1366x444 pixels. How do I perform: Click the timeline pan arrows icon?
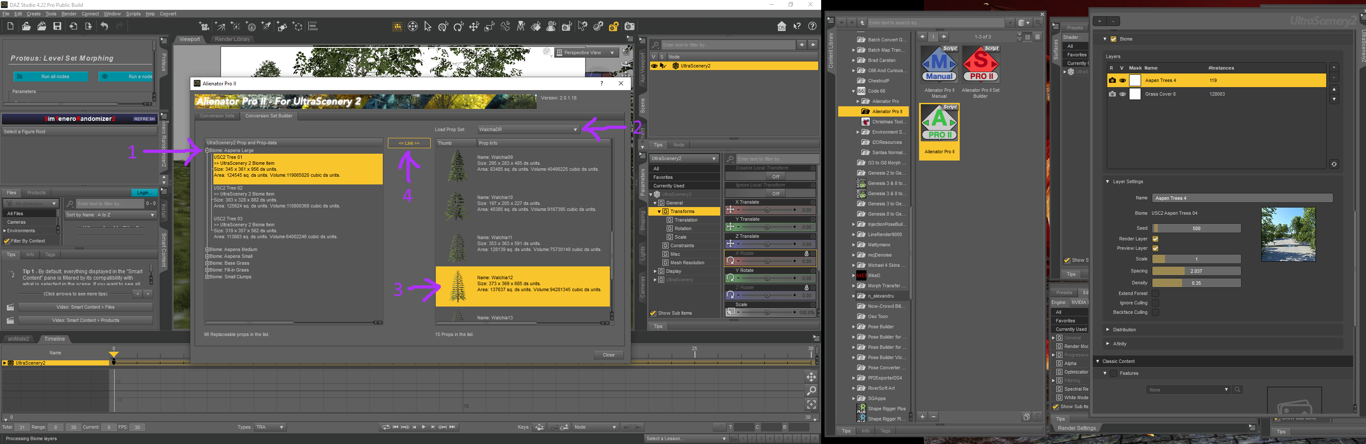point(811,377)
